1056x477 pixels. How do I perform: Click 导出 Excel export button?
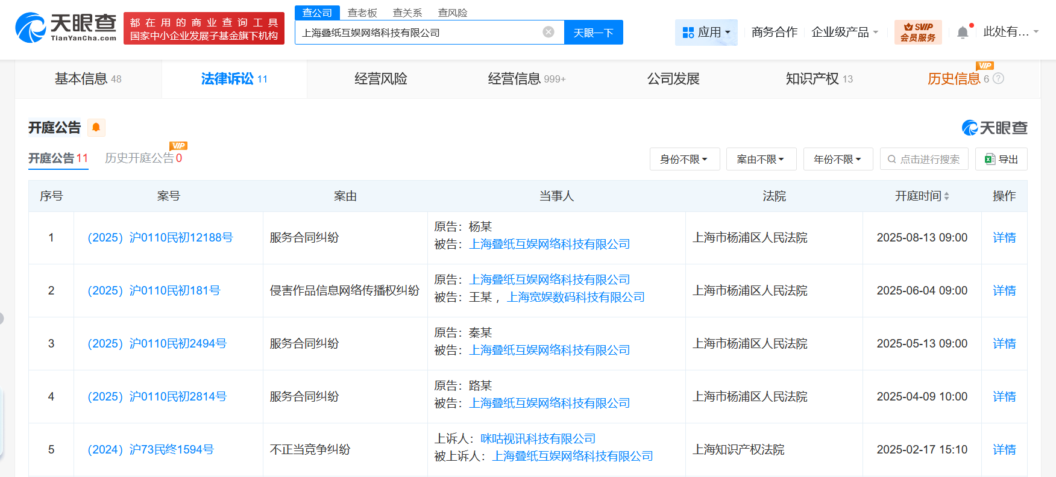click(1001, 159)
